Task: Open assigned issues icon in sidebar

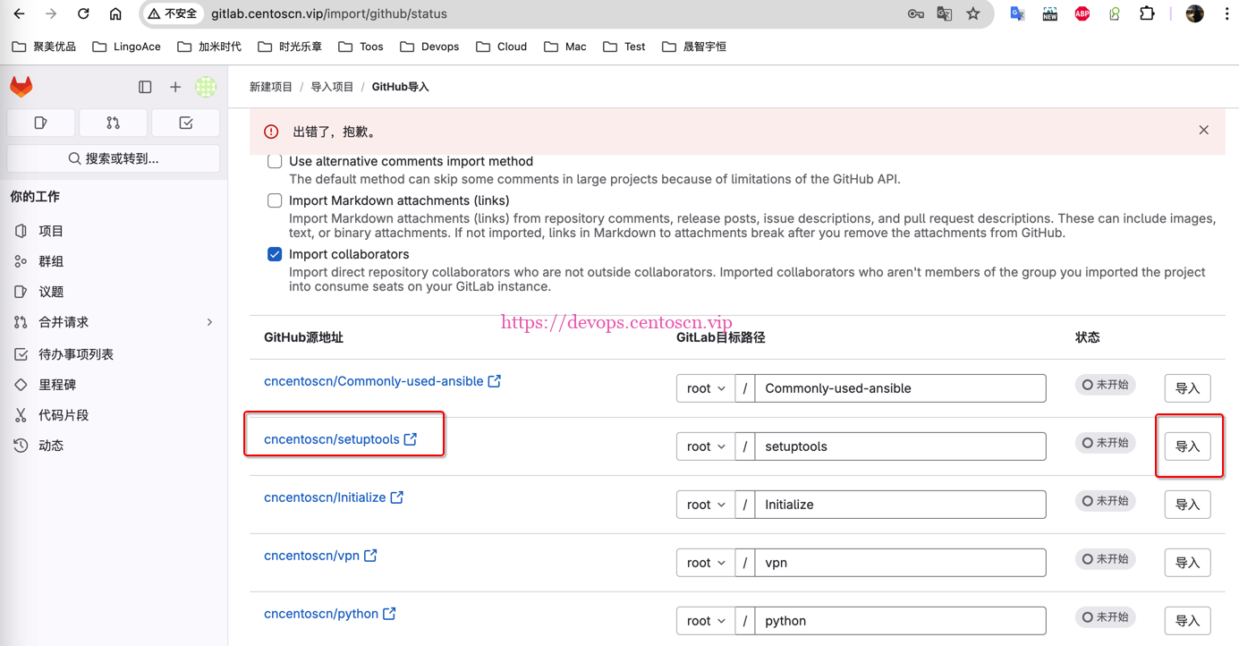Action: click(40, 123)
